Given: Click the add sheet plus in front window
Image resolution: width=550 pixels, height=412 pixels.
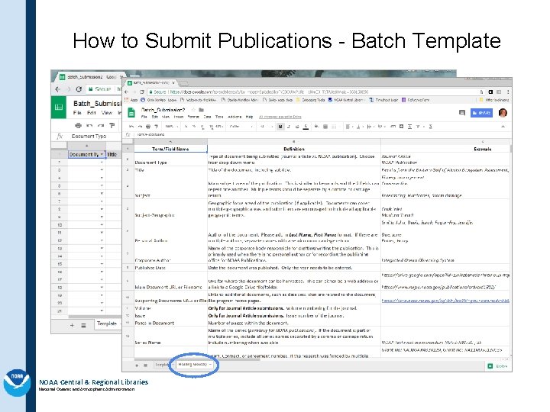Looking at the screenshot, I should click(x=137, y=365).
